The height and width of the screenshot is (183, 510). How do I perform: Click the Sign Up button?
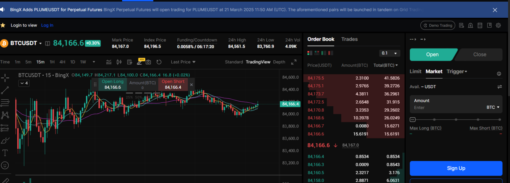(456, 168)
